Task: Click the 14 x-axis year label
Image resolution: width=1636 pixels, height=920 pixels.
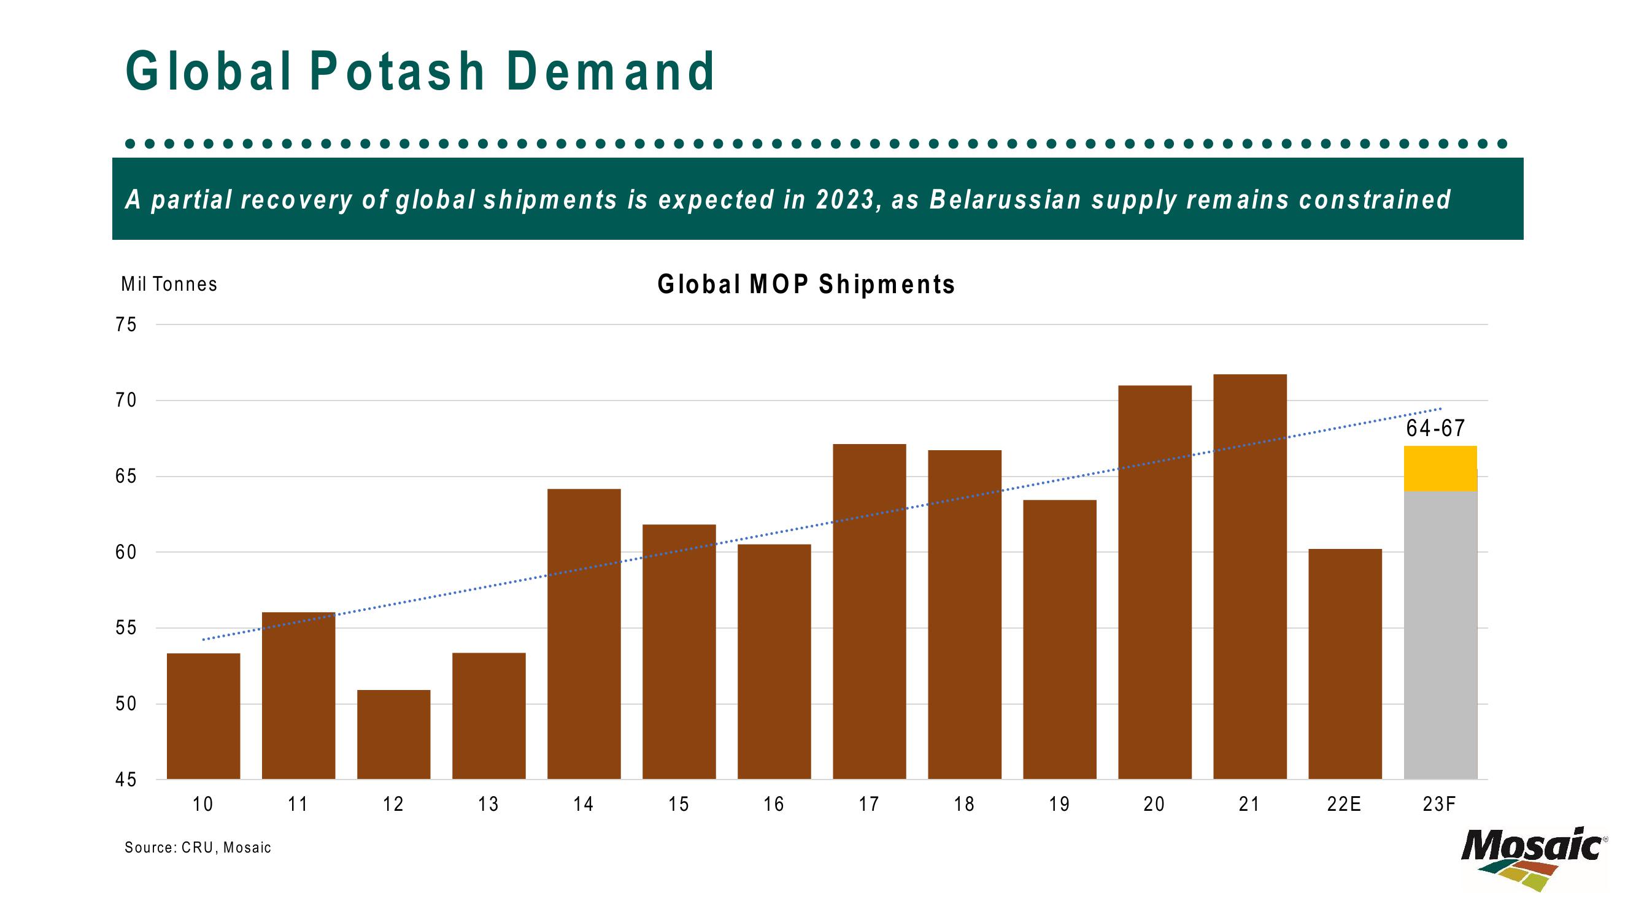Action: pyautogui.click(x=584, y=805)
